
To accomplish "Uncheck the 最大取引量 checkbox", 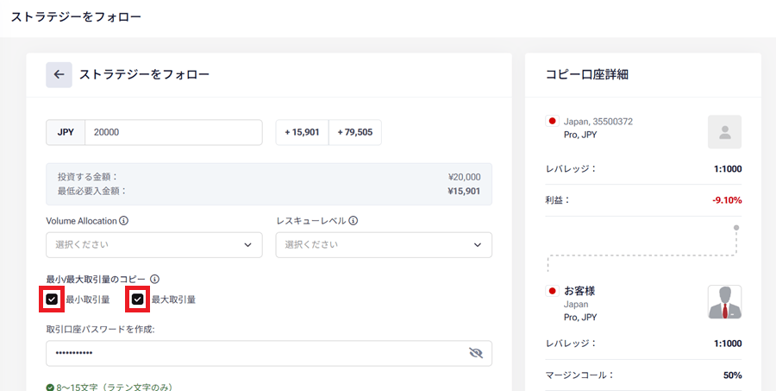I will coord(138,300).
